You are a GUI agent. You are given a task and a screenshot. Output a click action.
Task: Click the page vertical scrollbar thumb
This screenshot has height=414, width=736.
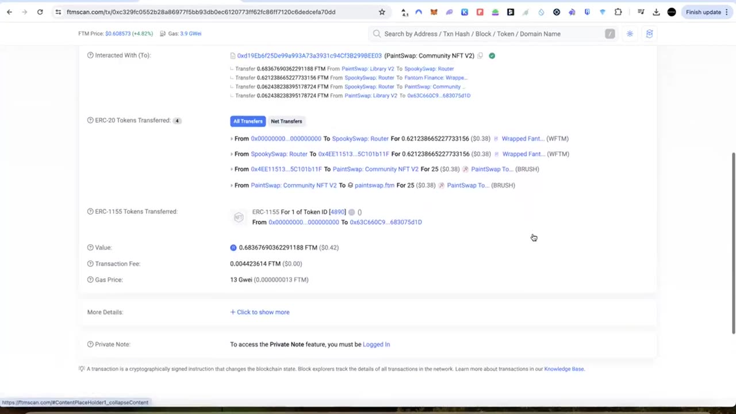(733, 243)
